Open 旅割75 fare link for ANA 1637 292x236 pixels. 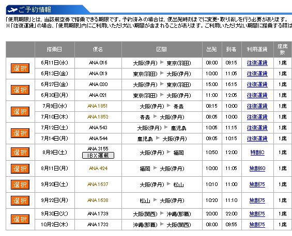pyautogui.click(x=257, y=184)
